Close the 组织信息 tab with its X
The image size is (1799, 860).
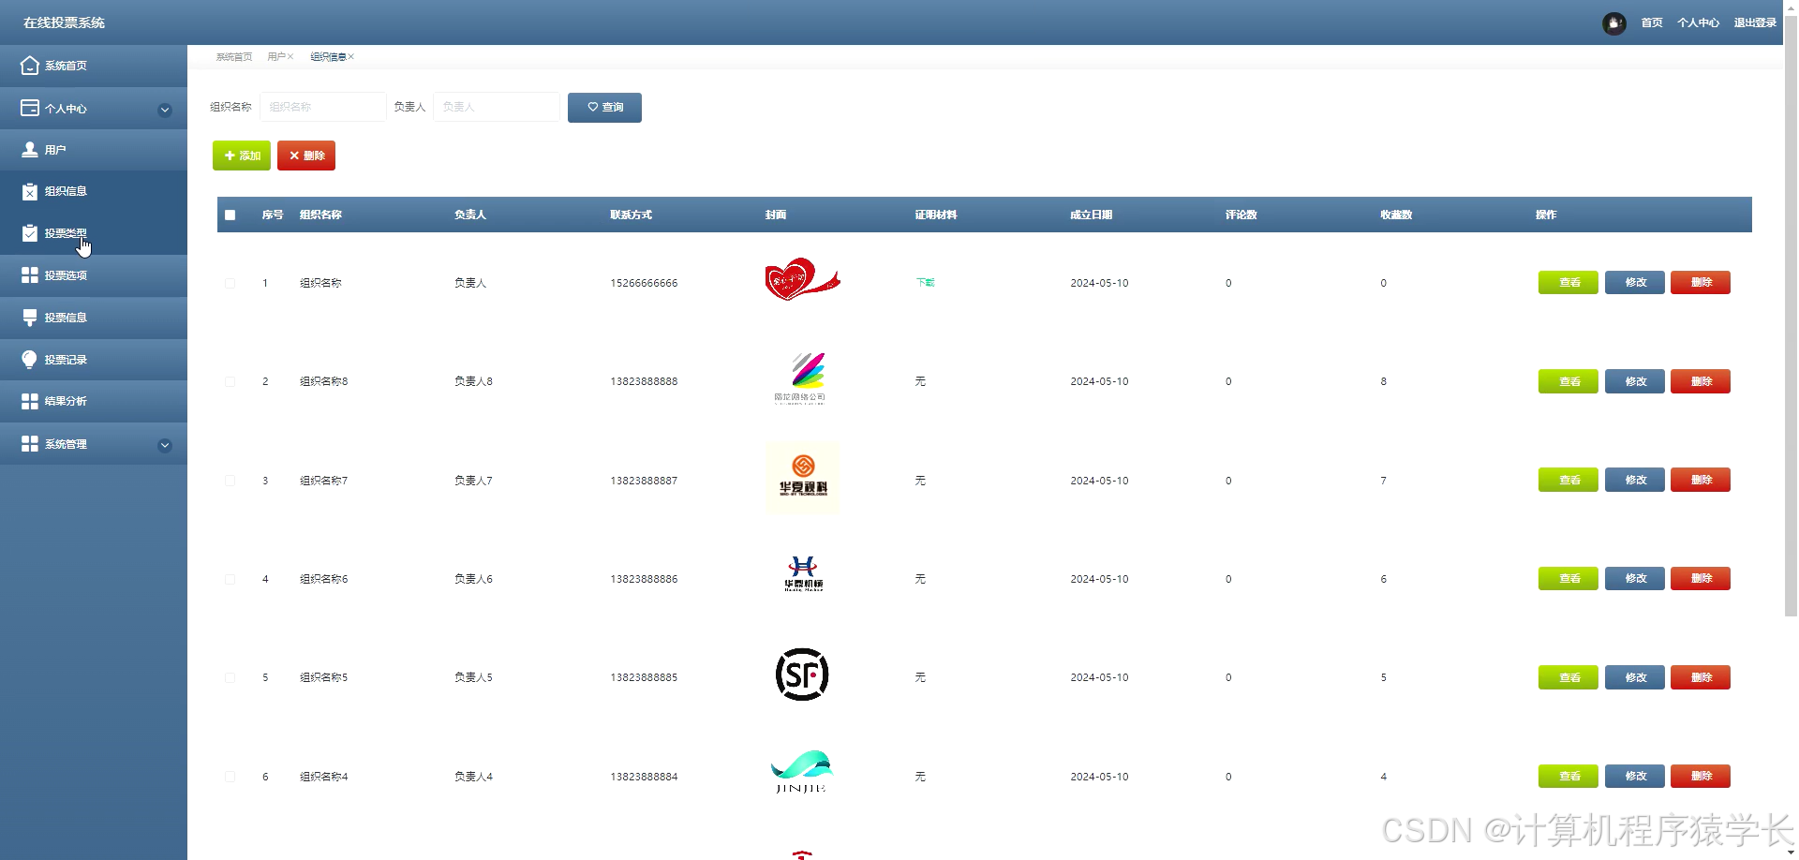pos(351,57)
